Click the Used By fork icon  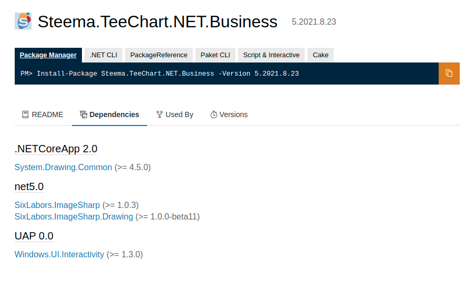(160, 114)
